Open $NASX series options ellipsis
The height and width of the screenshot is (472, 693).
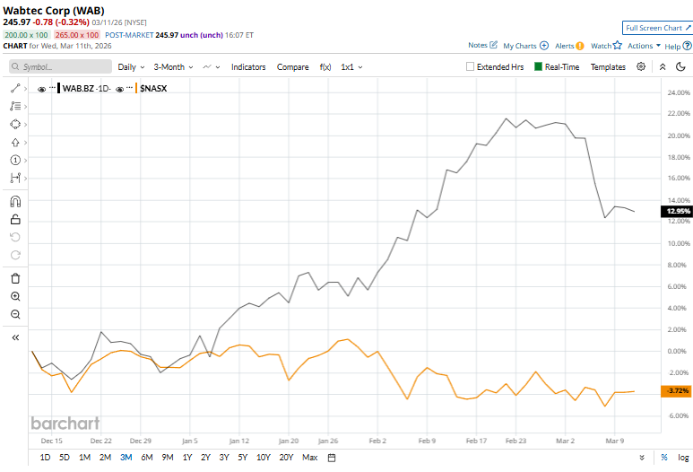click(129, 88)
